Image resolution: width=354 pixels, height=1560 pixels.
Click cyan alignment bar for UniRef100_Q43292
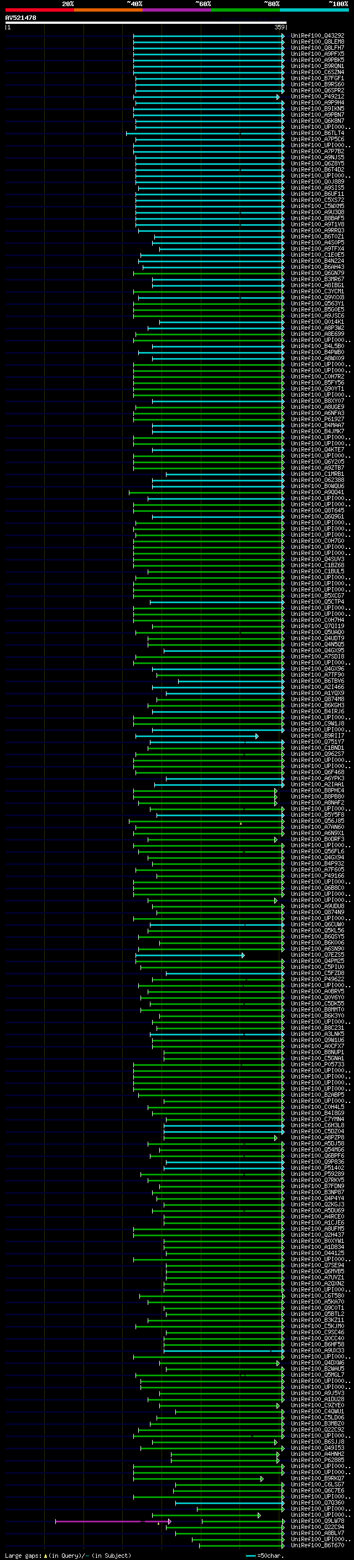(x=209, y=36)
